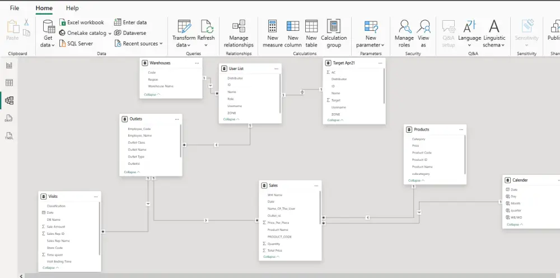Select the Home ribbon tab
This screenshot has width=560, height=278.
point(44,8)
